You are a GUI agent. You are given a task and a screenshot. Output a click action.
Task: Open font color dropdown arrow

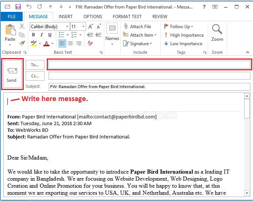[x=52, y=43]
